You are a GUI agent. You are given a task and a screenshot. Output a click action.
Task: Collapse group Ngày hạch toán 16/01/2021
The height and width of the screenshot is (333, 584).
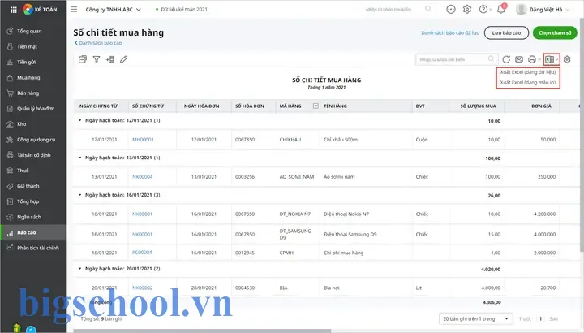pyautogui.click(x=79, y=195)
